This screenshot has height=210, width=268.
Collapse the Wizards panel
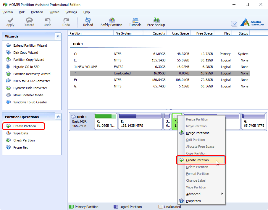[58, 36]
